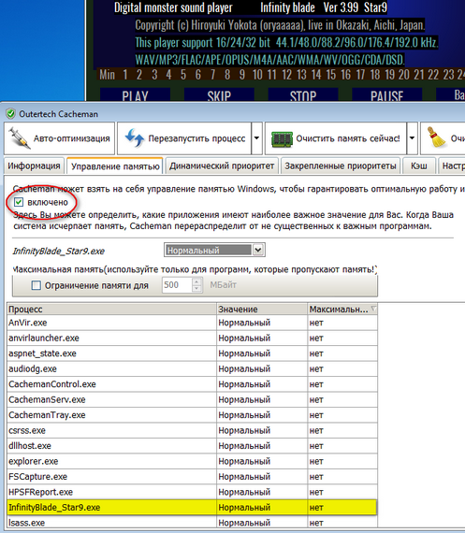
Task: Click the Outertech Cacheman shield title icon
Action: point(11,114)
